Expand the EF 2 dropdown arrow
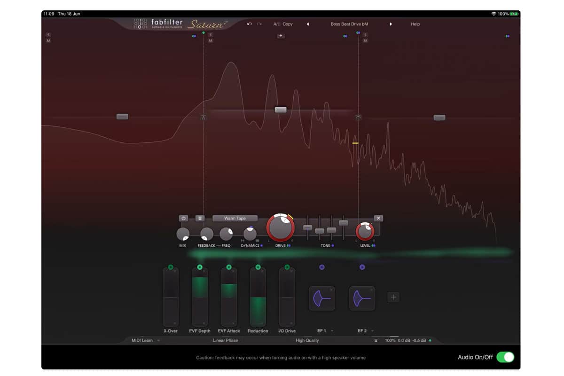This screenshot has height=376, width=564. (x=372, y=331)
